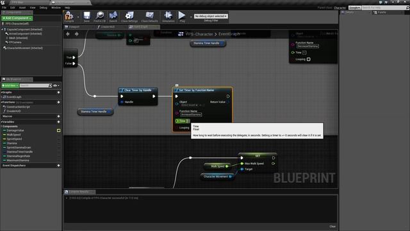Click the graduation cap icon in title bar

386,2
